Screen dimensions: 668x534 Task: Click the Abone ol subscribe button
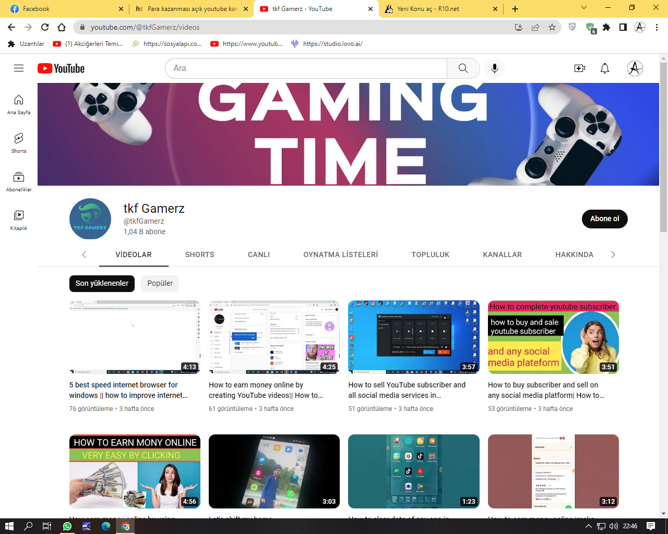click(x=604, y=219)
